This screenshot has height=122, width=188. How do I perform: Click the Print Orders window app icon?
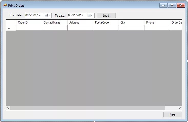(5, 5)
